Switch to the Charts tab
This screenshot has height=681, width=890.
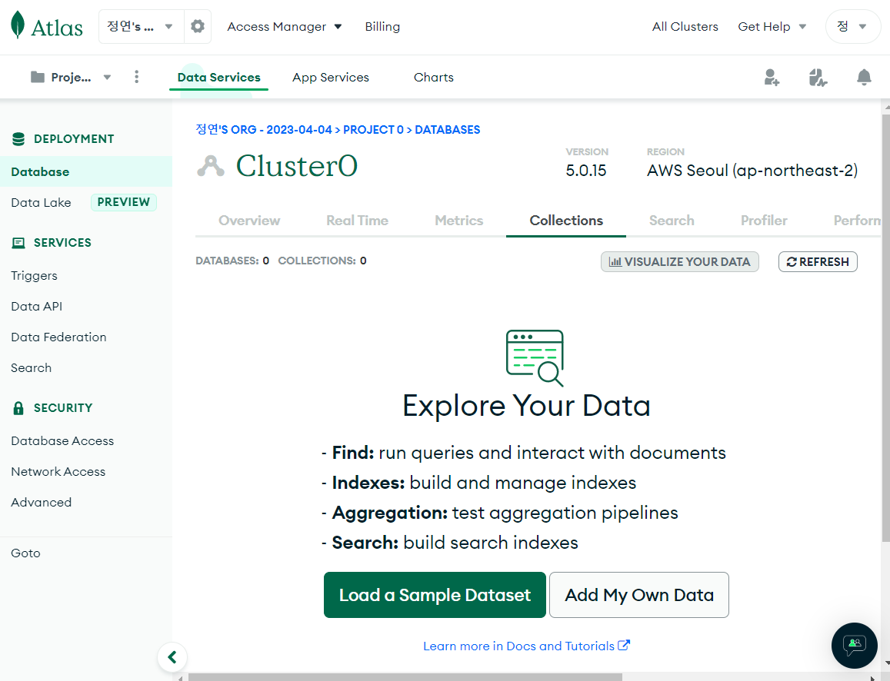(x=434, y=77)
